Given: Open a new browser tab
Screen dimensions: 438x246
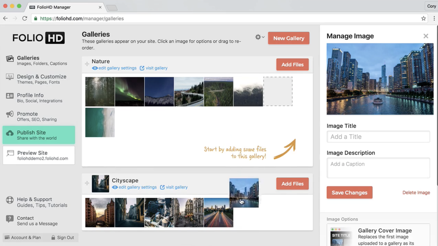Looking at the screenshot, I should [x=112, y=8].
